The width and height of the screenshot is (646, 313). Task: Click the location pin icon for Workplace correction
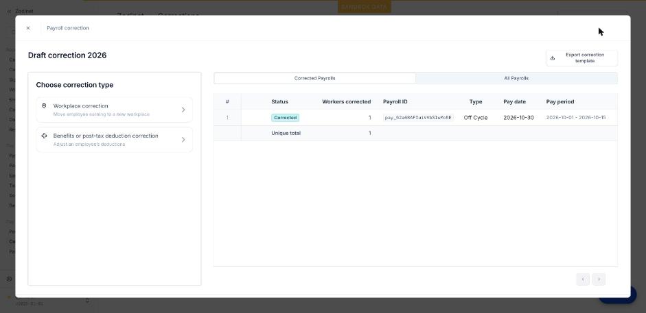point(44,106)
